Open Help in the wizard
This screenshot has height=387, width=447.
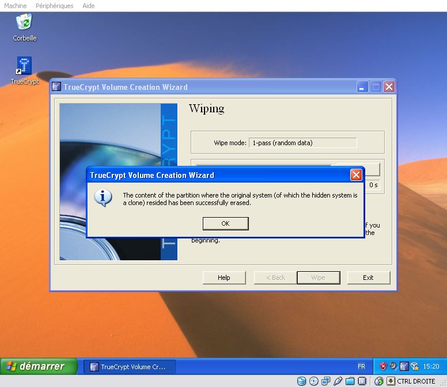pos(224,278)
